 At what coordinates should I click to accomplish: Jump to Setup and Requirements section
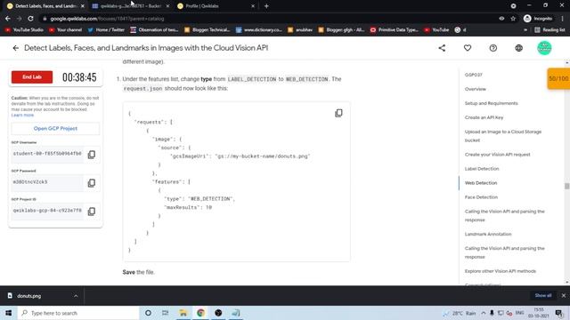[x=491, y=103]
